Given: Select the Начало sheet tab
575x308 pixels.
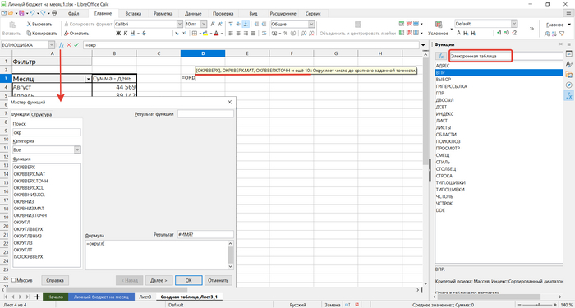Looking at the screenshot, I should (x=55, y=297).
